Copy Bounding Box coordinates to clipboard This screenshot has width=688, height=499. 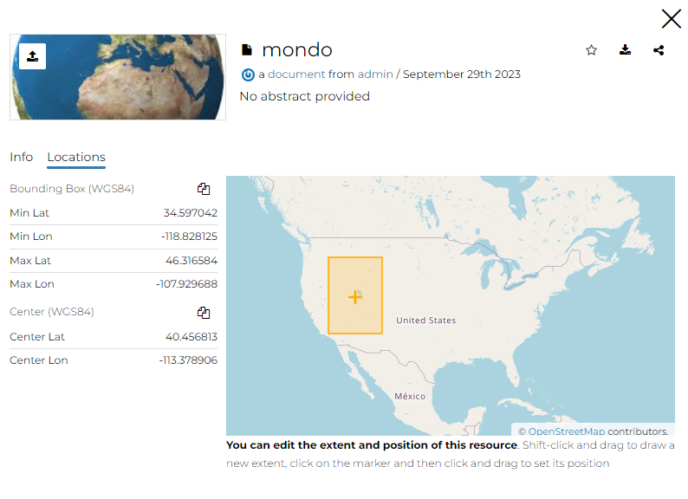pos(204,189)
